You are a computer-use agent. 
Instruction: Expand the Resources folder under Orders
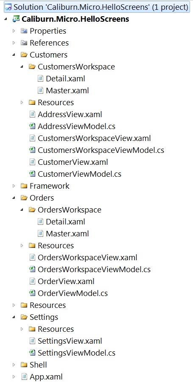coord(22,246)
